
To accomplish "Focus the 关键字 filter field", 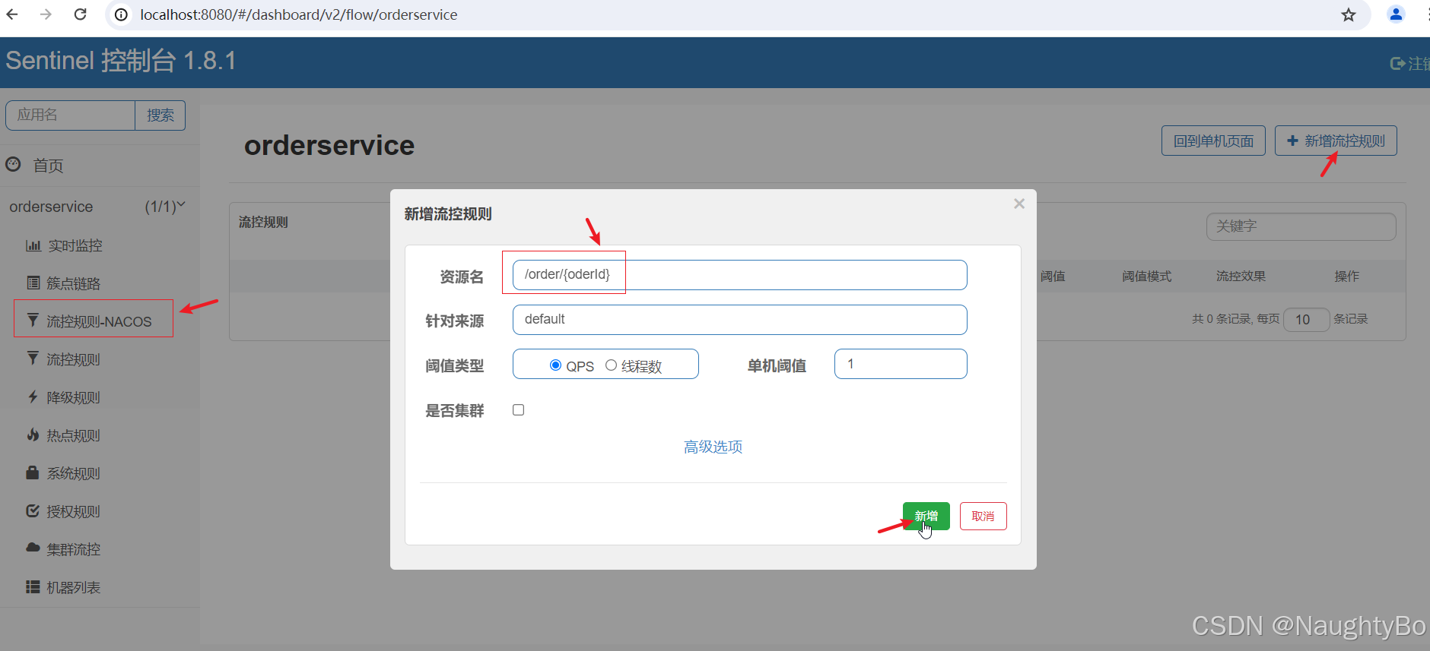I will 1301,226.
